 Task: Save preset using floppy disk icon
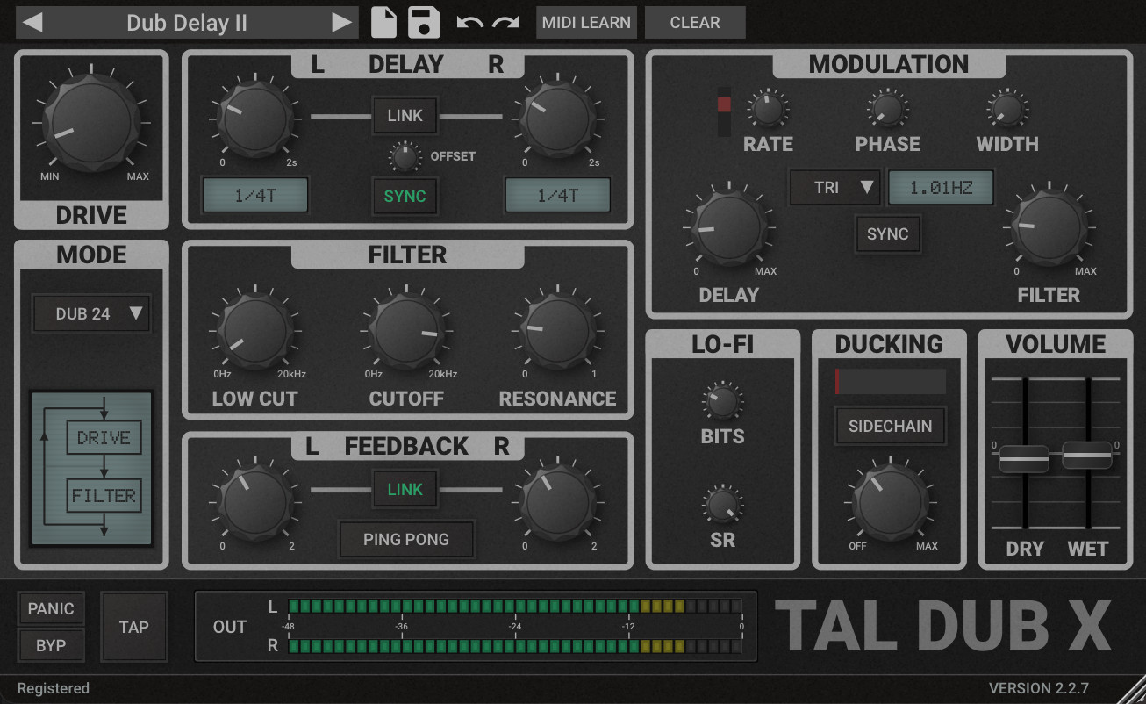point(425,23)
